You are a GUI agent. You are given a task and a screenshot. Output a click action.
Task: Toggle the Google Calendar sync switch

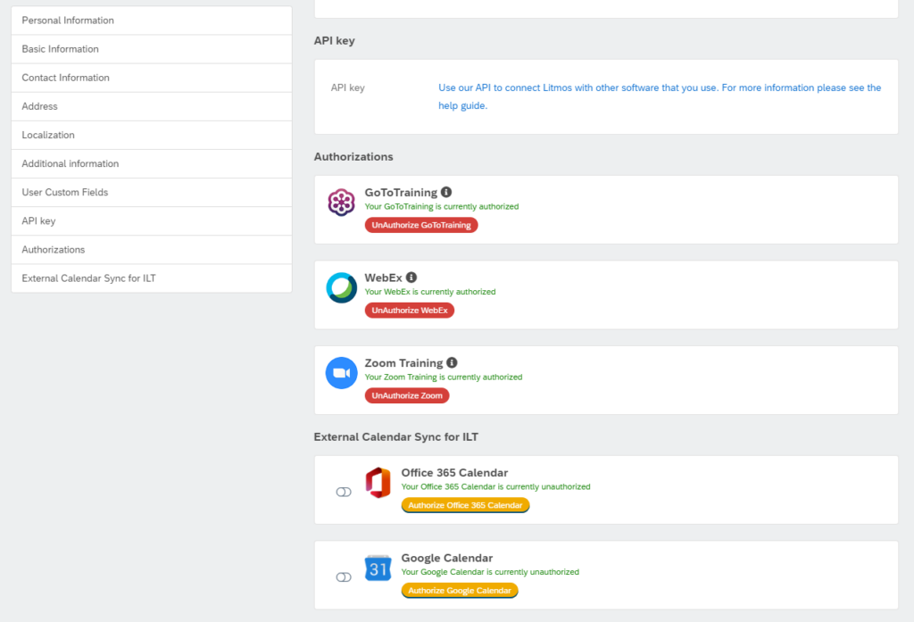(344, 577)
